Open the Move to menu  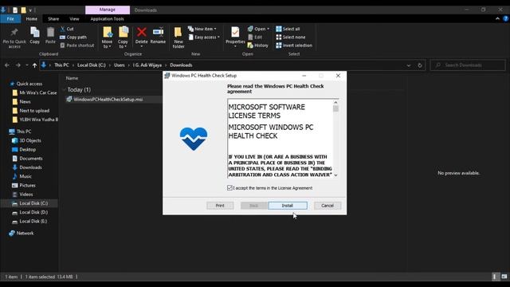point(107,38)
